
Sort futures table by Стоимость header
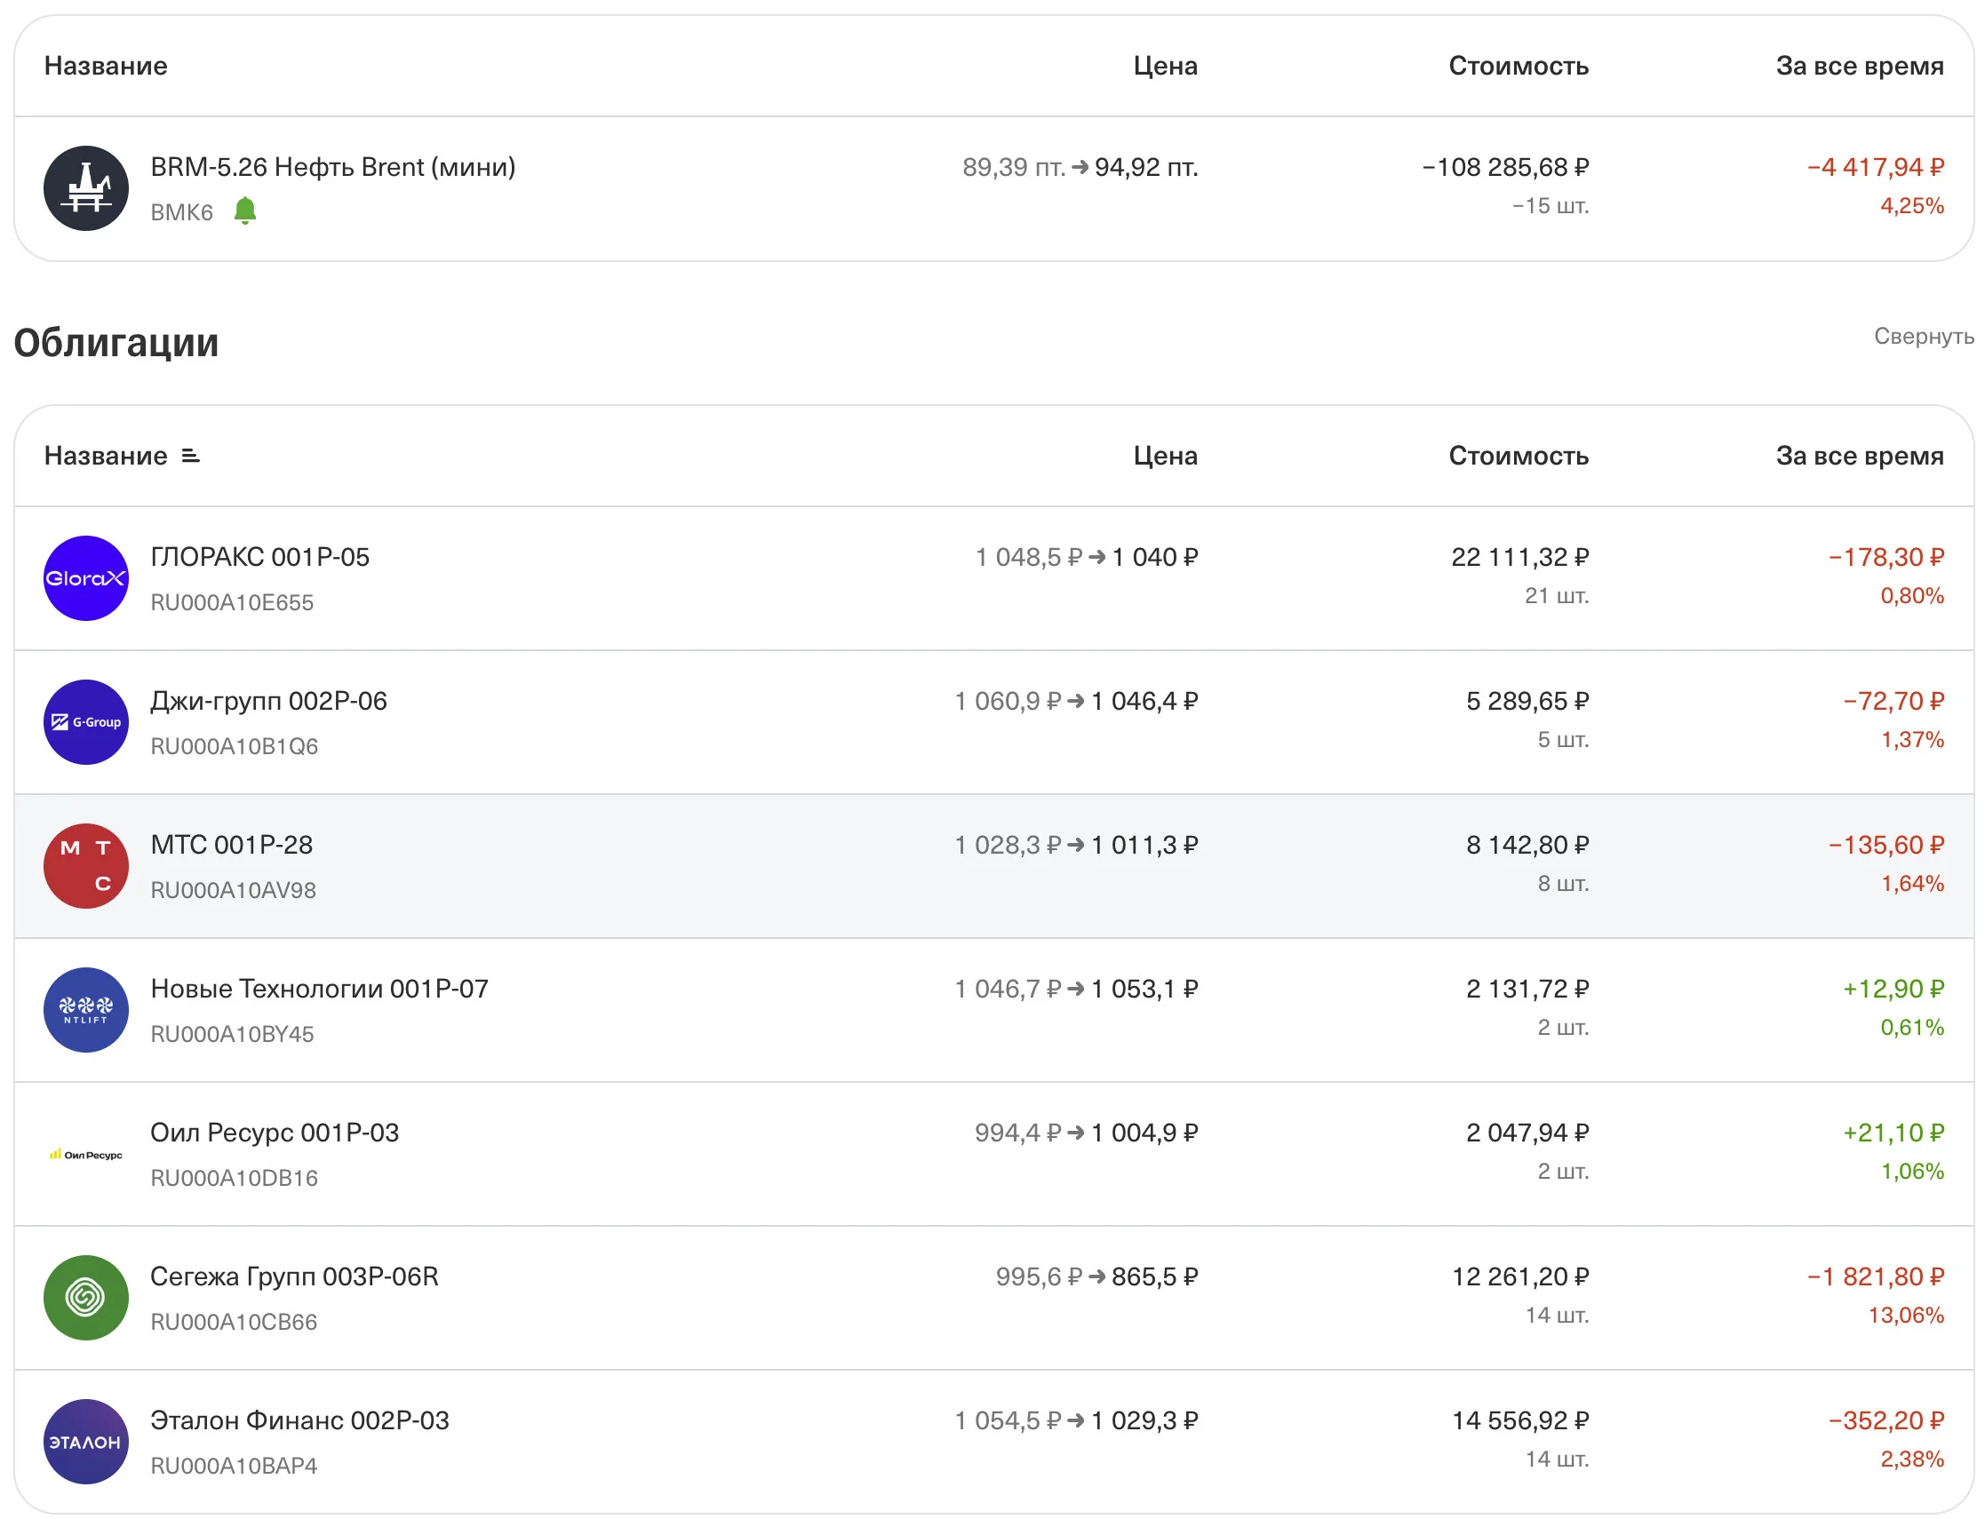(1519, 66)
